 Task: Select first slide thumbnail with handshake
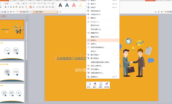[12, 29]
